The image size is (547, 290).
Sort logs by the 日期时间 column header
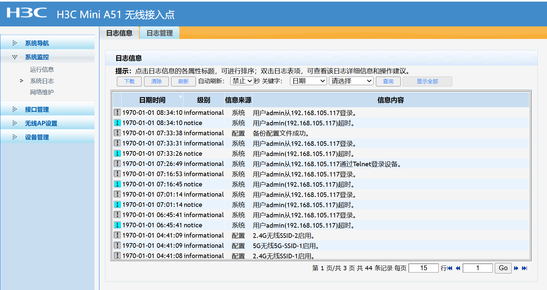(152, 100)
